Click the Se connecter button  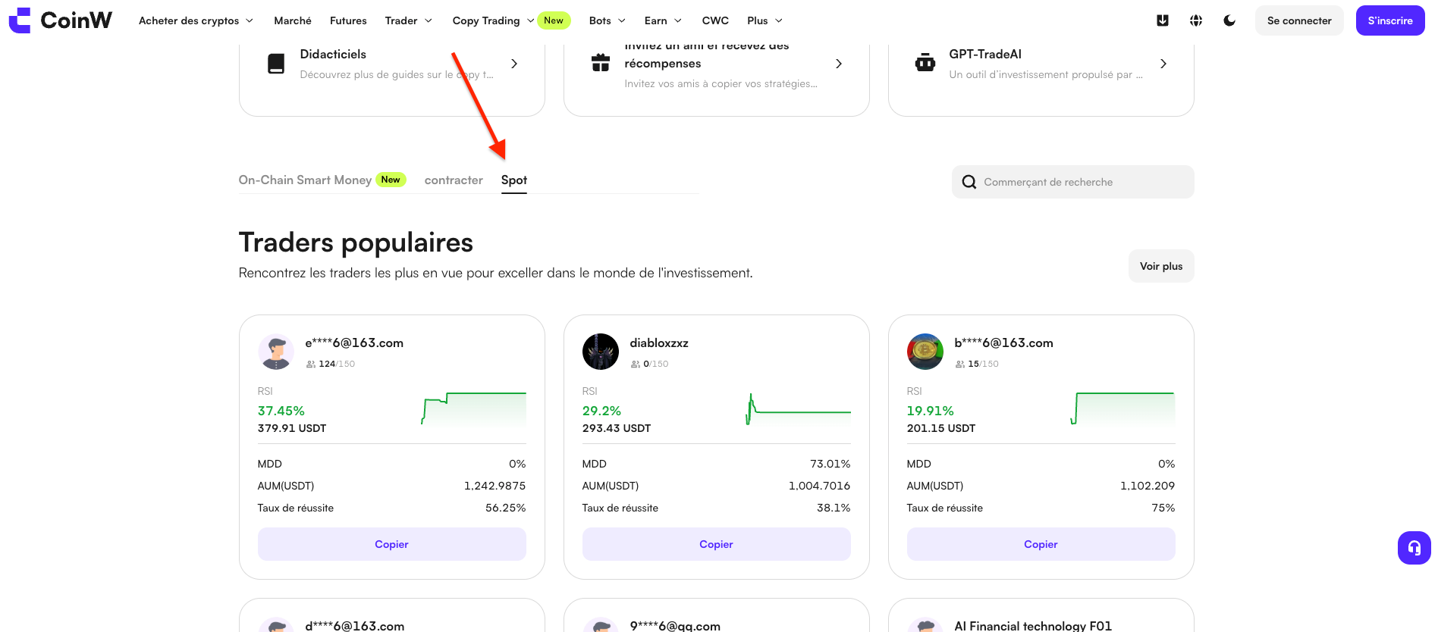click(1299, 20)
